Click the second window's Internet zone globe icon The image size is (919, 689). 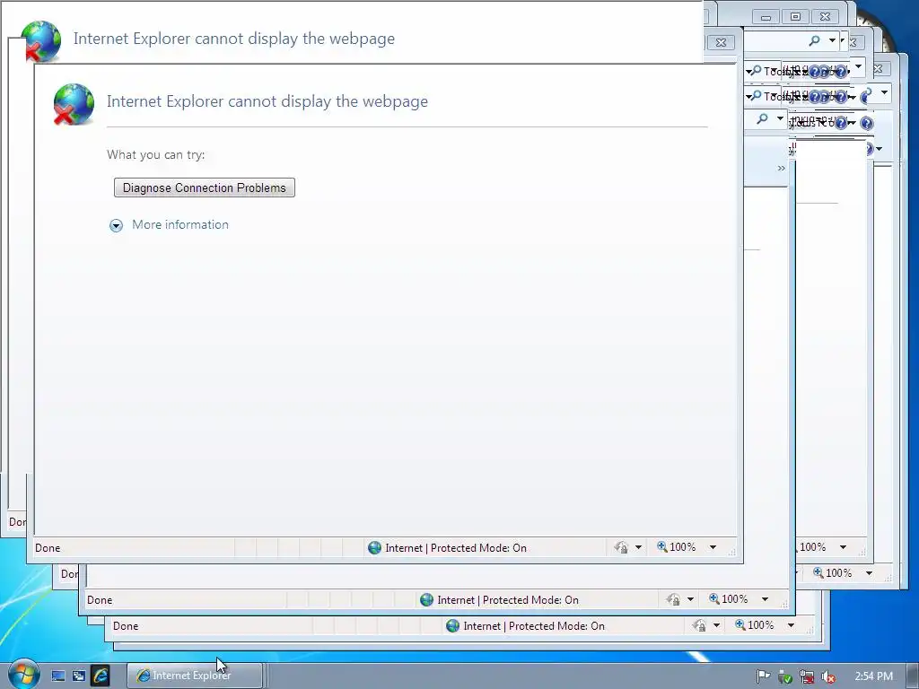click(426, 600)
